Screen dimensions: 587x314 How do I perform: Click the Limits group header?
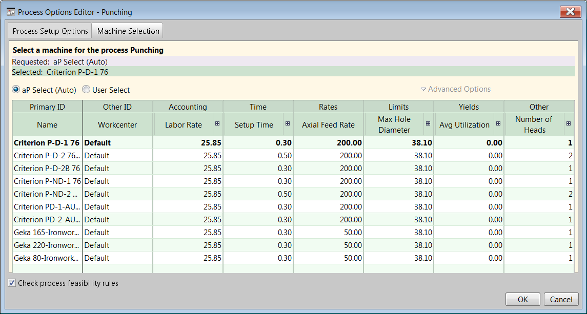398,107
